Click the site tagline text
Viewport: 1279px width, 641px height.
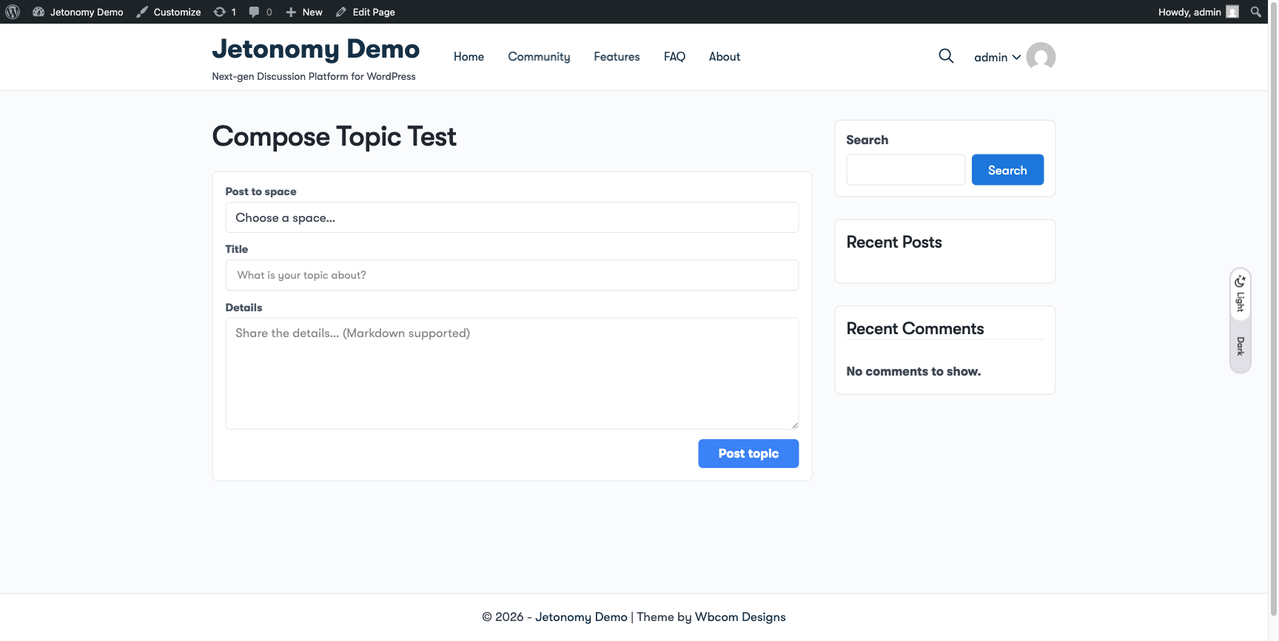point(314,77)
